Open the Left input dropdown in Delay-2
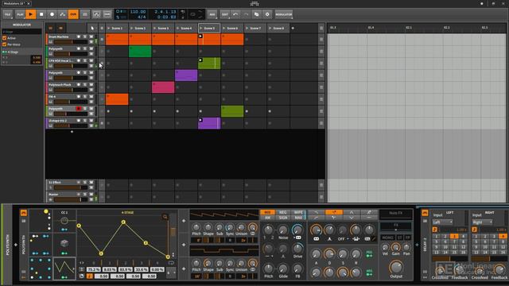 (442, 222)
